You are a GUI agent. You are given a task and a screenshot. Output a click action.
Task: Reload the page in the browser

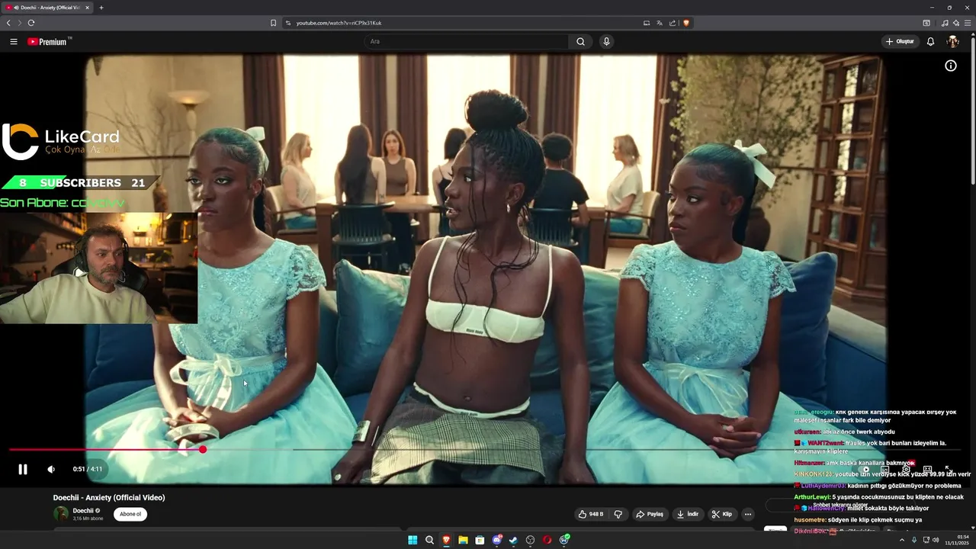31,23
